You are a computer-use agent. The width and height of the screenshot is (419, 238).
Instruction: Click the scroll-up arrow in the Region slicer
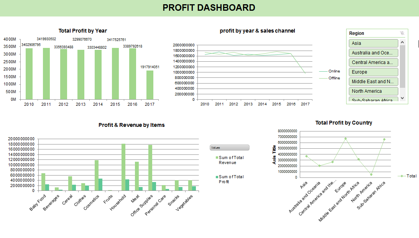[x=403, y=41]
